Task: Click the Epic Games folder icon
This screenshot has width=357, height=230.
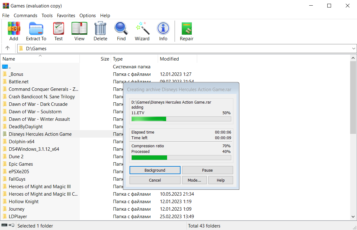Action: pyautogui.click(x=5, y=164)
